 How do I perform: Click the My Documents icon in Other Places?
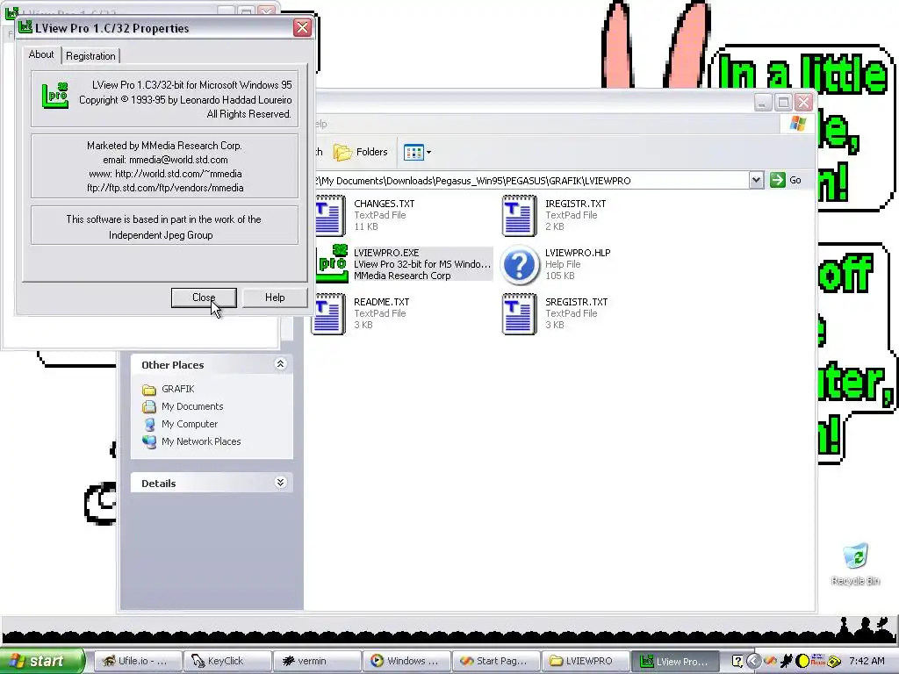[x=149, y=407]
